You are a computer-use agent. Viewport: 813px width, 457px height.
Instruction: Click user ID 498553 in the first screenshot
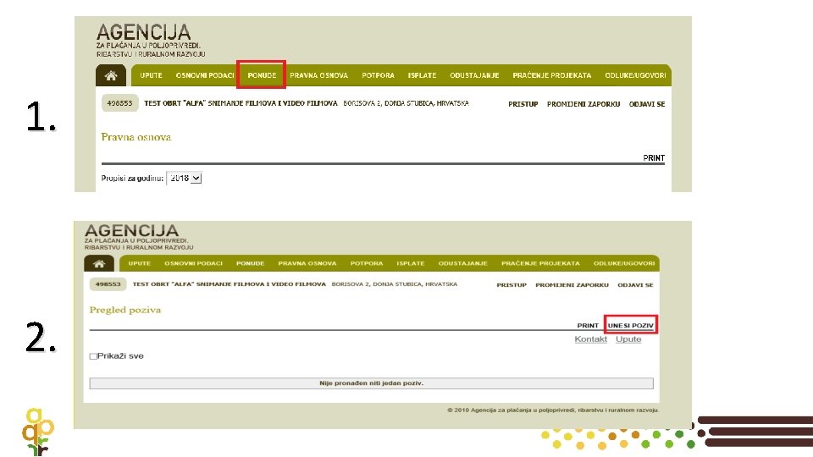119,103
